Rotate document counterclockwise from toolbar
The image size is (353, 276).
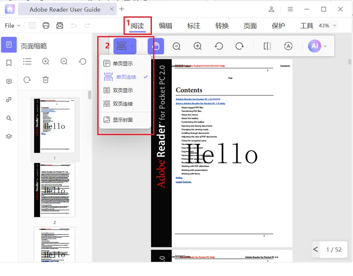219,46
